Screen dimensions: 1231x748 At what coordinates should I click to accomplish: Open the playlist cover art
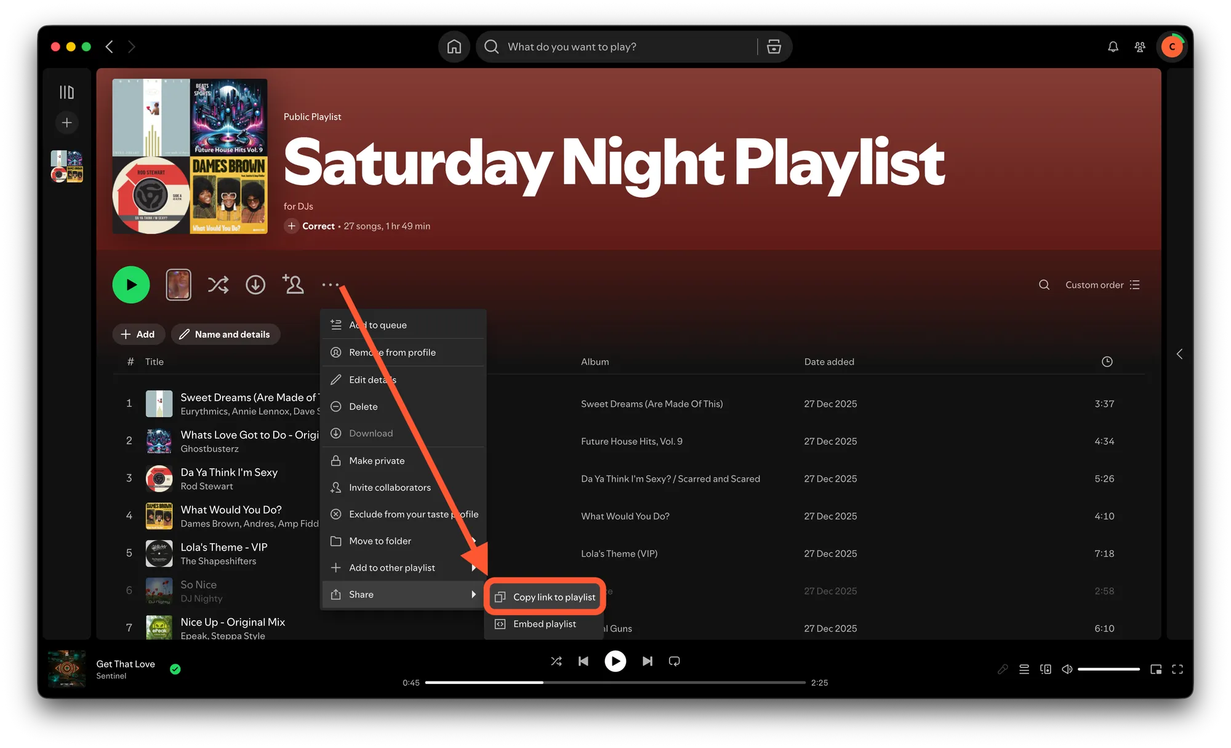190,156
